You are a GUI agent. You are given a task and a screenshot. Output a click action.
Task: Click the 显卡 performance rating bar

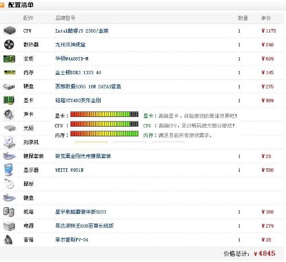click(x=104, y=114)
